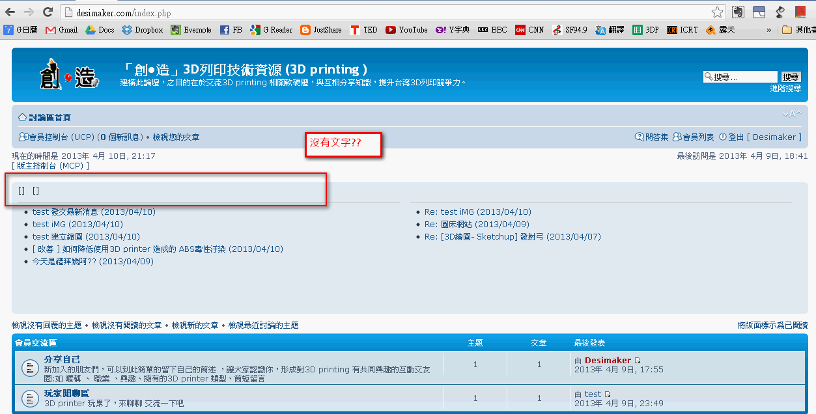This screenshot has height=414, width=816.
Task: Click the browser forward arrow
Action: (29, 12)
